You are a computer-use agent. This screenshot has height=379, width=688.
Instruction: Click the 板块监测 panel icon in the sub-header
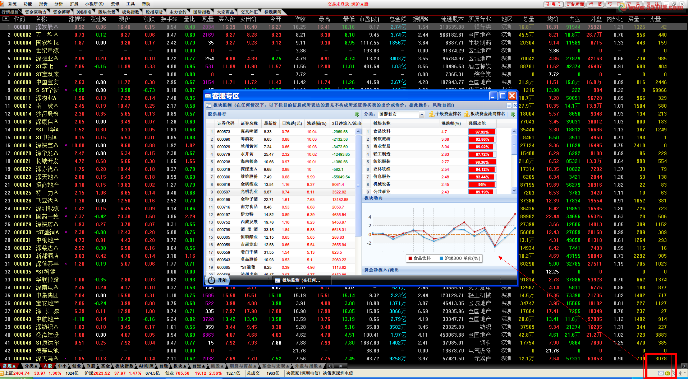click(x=209, y=105)
